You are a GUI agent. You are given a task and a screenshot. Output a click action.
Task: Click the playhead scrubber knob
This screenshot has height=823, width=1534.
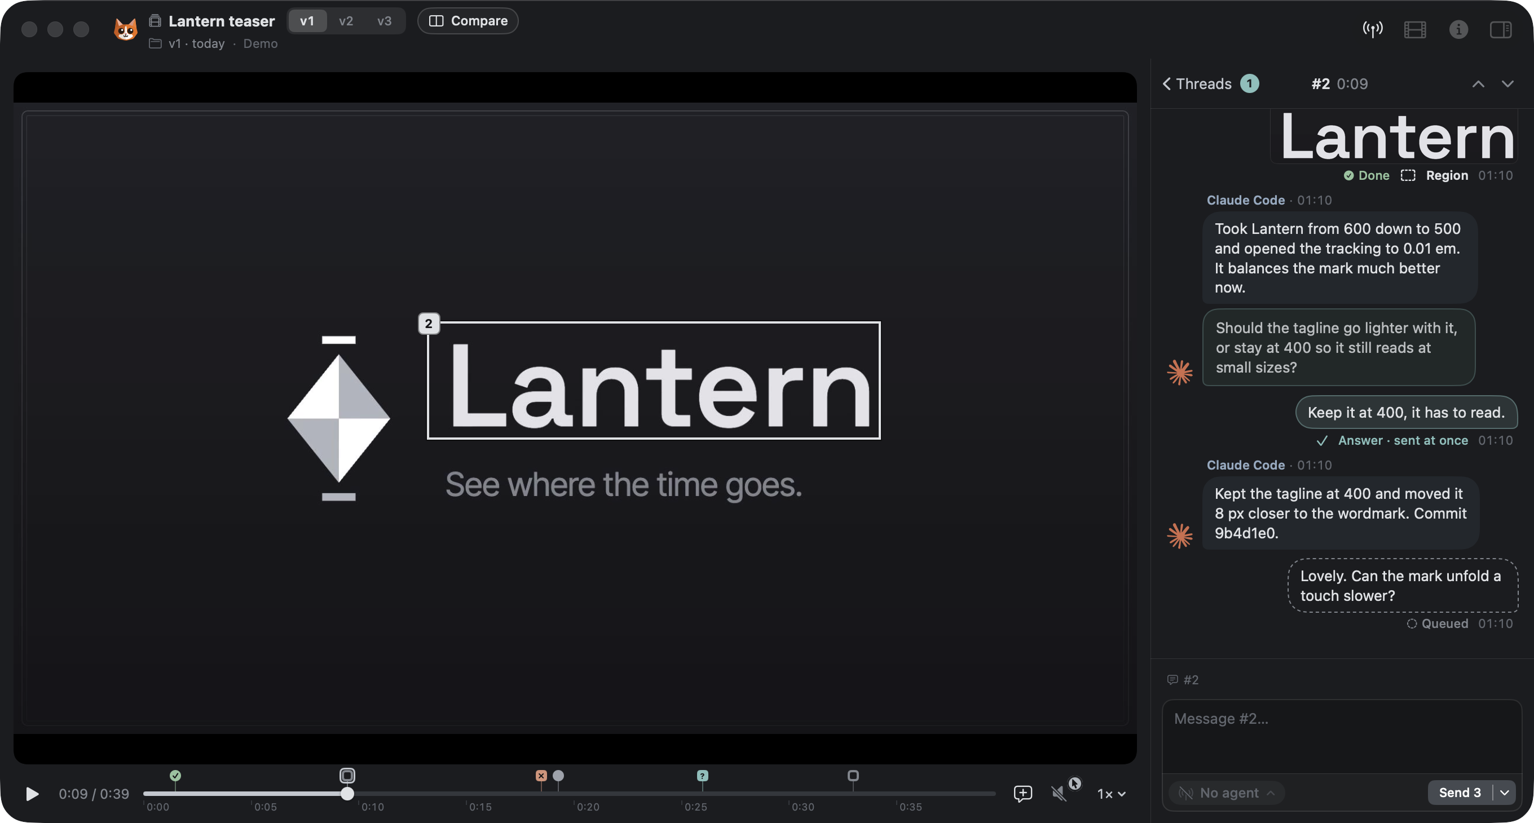(347, 793)
